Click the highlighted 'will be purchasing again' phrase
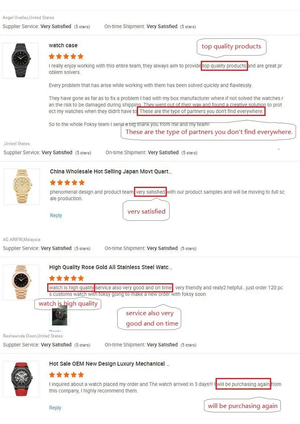Viewport: 300px width, 424px height. click(x=243, y=384)
